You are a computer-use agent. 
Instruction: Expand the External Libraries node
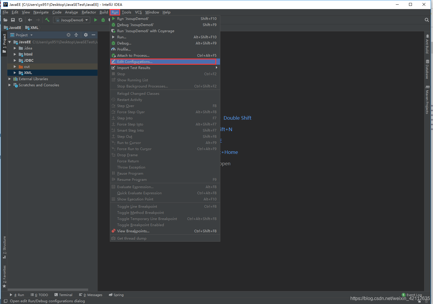tap(10, 79)
